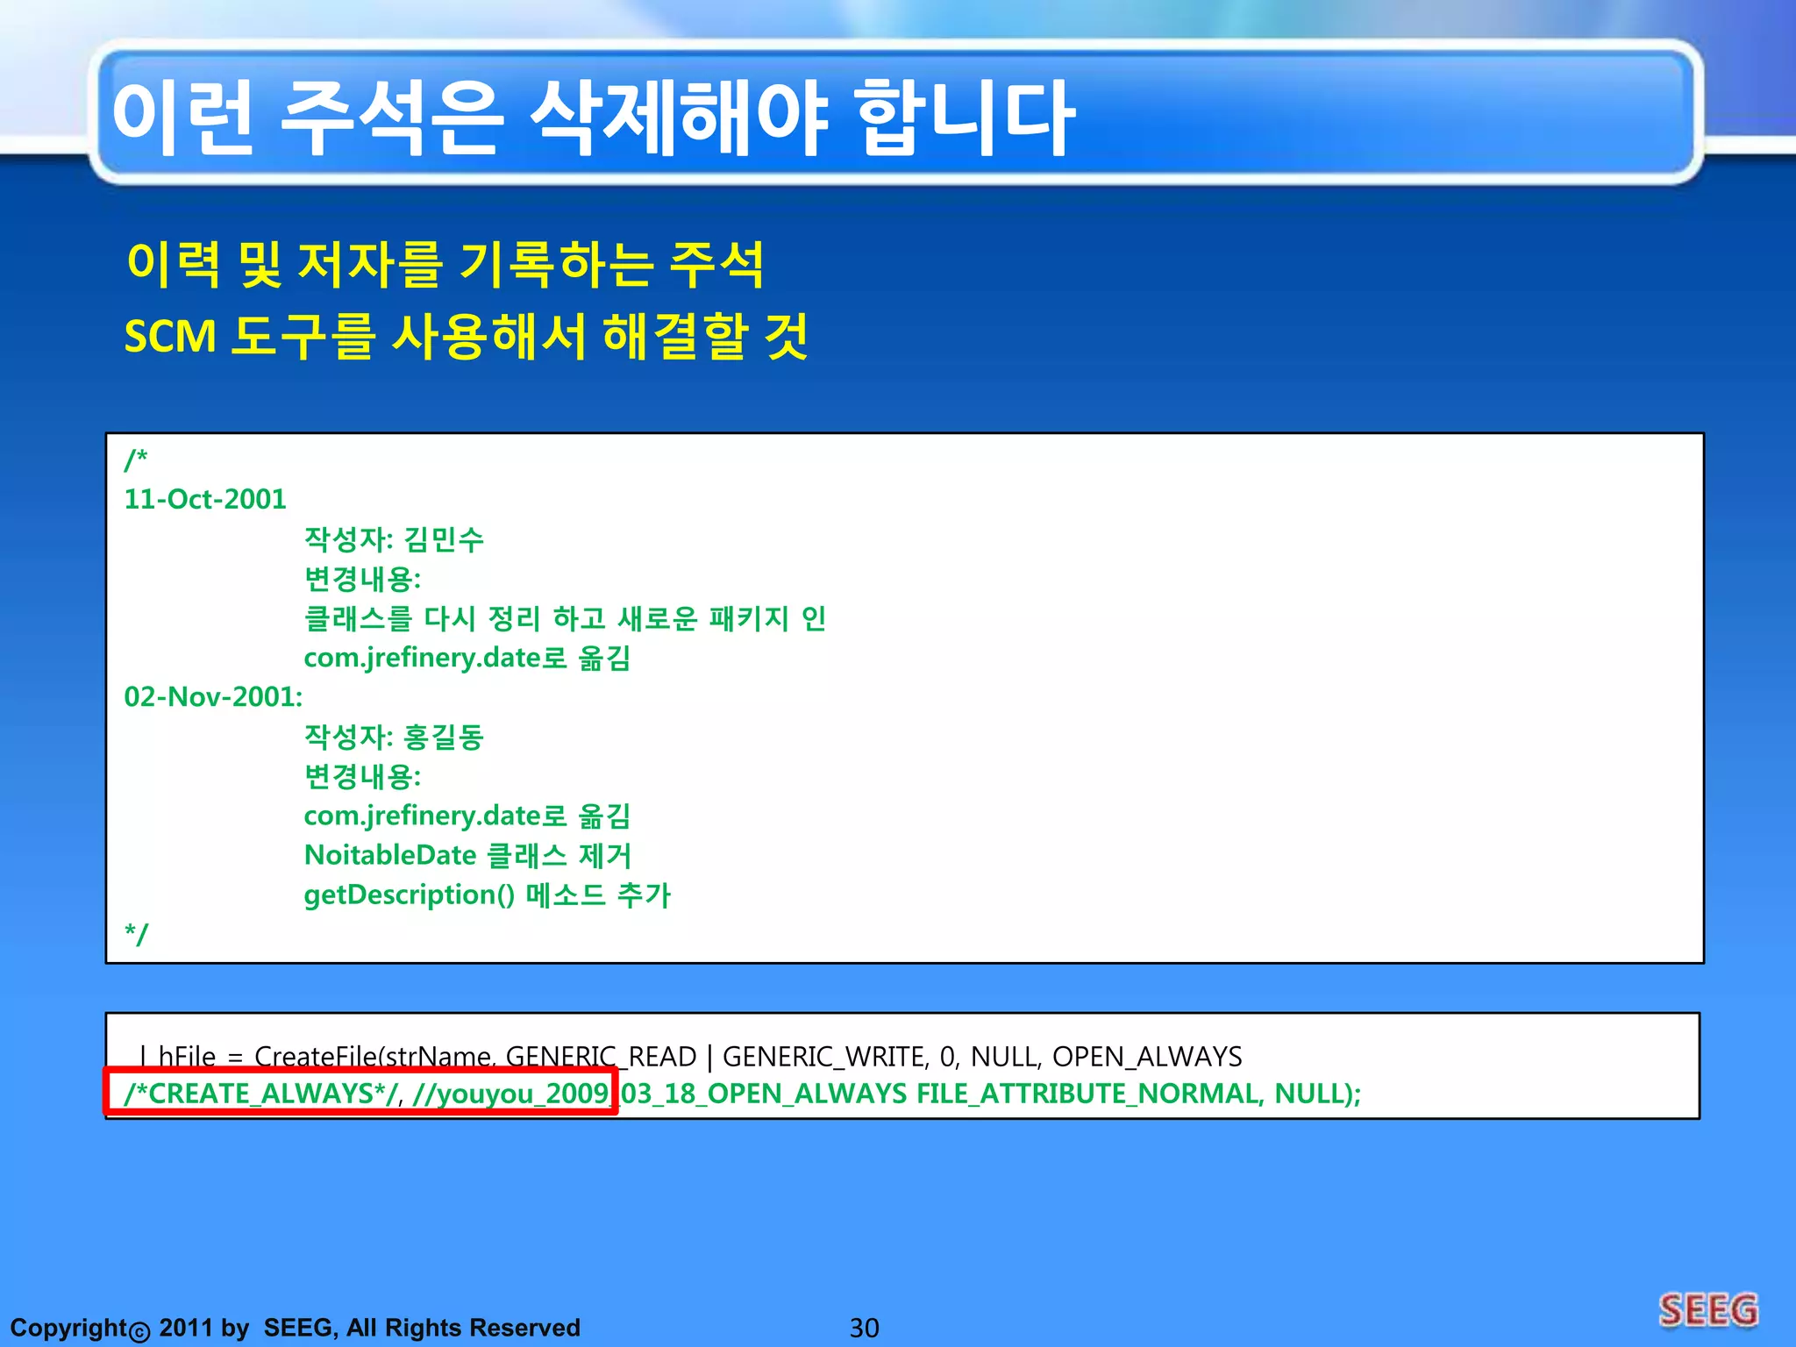
Task: Click the closing '*/' comment marker
Action: click(x=136, y=934)
